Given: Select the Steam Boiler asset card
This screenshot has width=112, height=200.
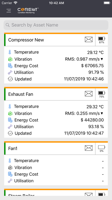Looking at the screenshot, I should 56,193.
